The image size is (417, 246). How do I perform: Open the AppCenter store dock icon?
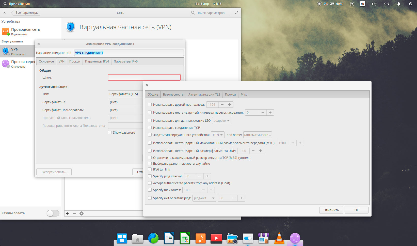tap(264, 238)
